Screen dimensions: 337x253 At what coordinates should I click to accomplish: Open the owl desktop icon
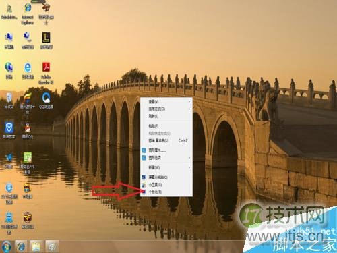point(28,191)
